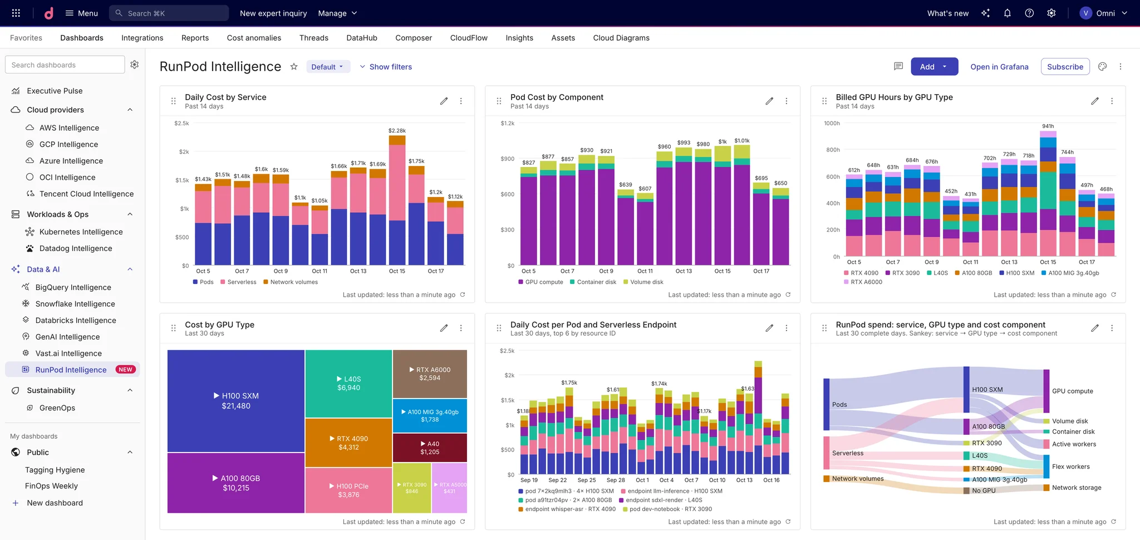This screenshot has height=540, width=1140.
Task: Click the AI sparkle icon next to What's new
Action: click(985, 13)
